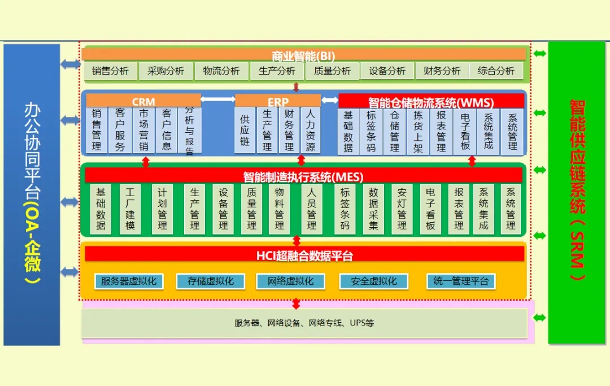The height and width of the screenshot is (386, 610).
Task: Click the 安全虚拟化 box
Action: [x=374, y=281]
